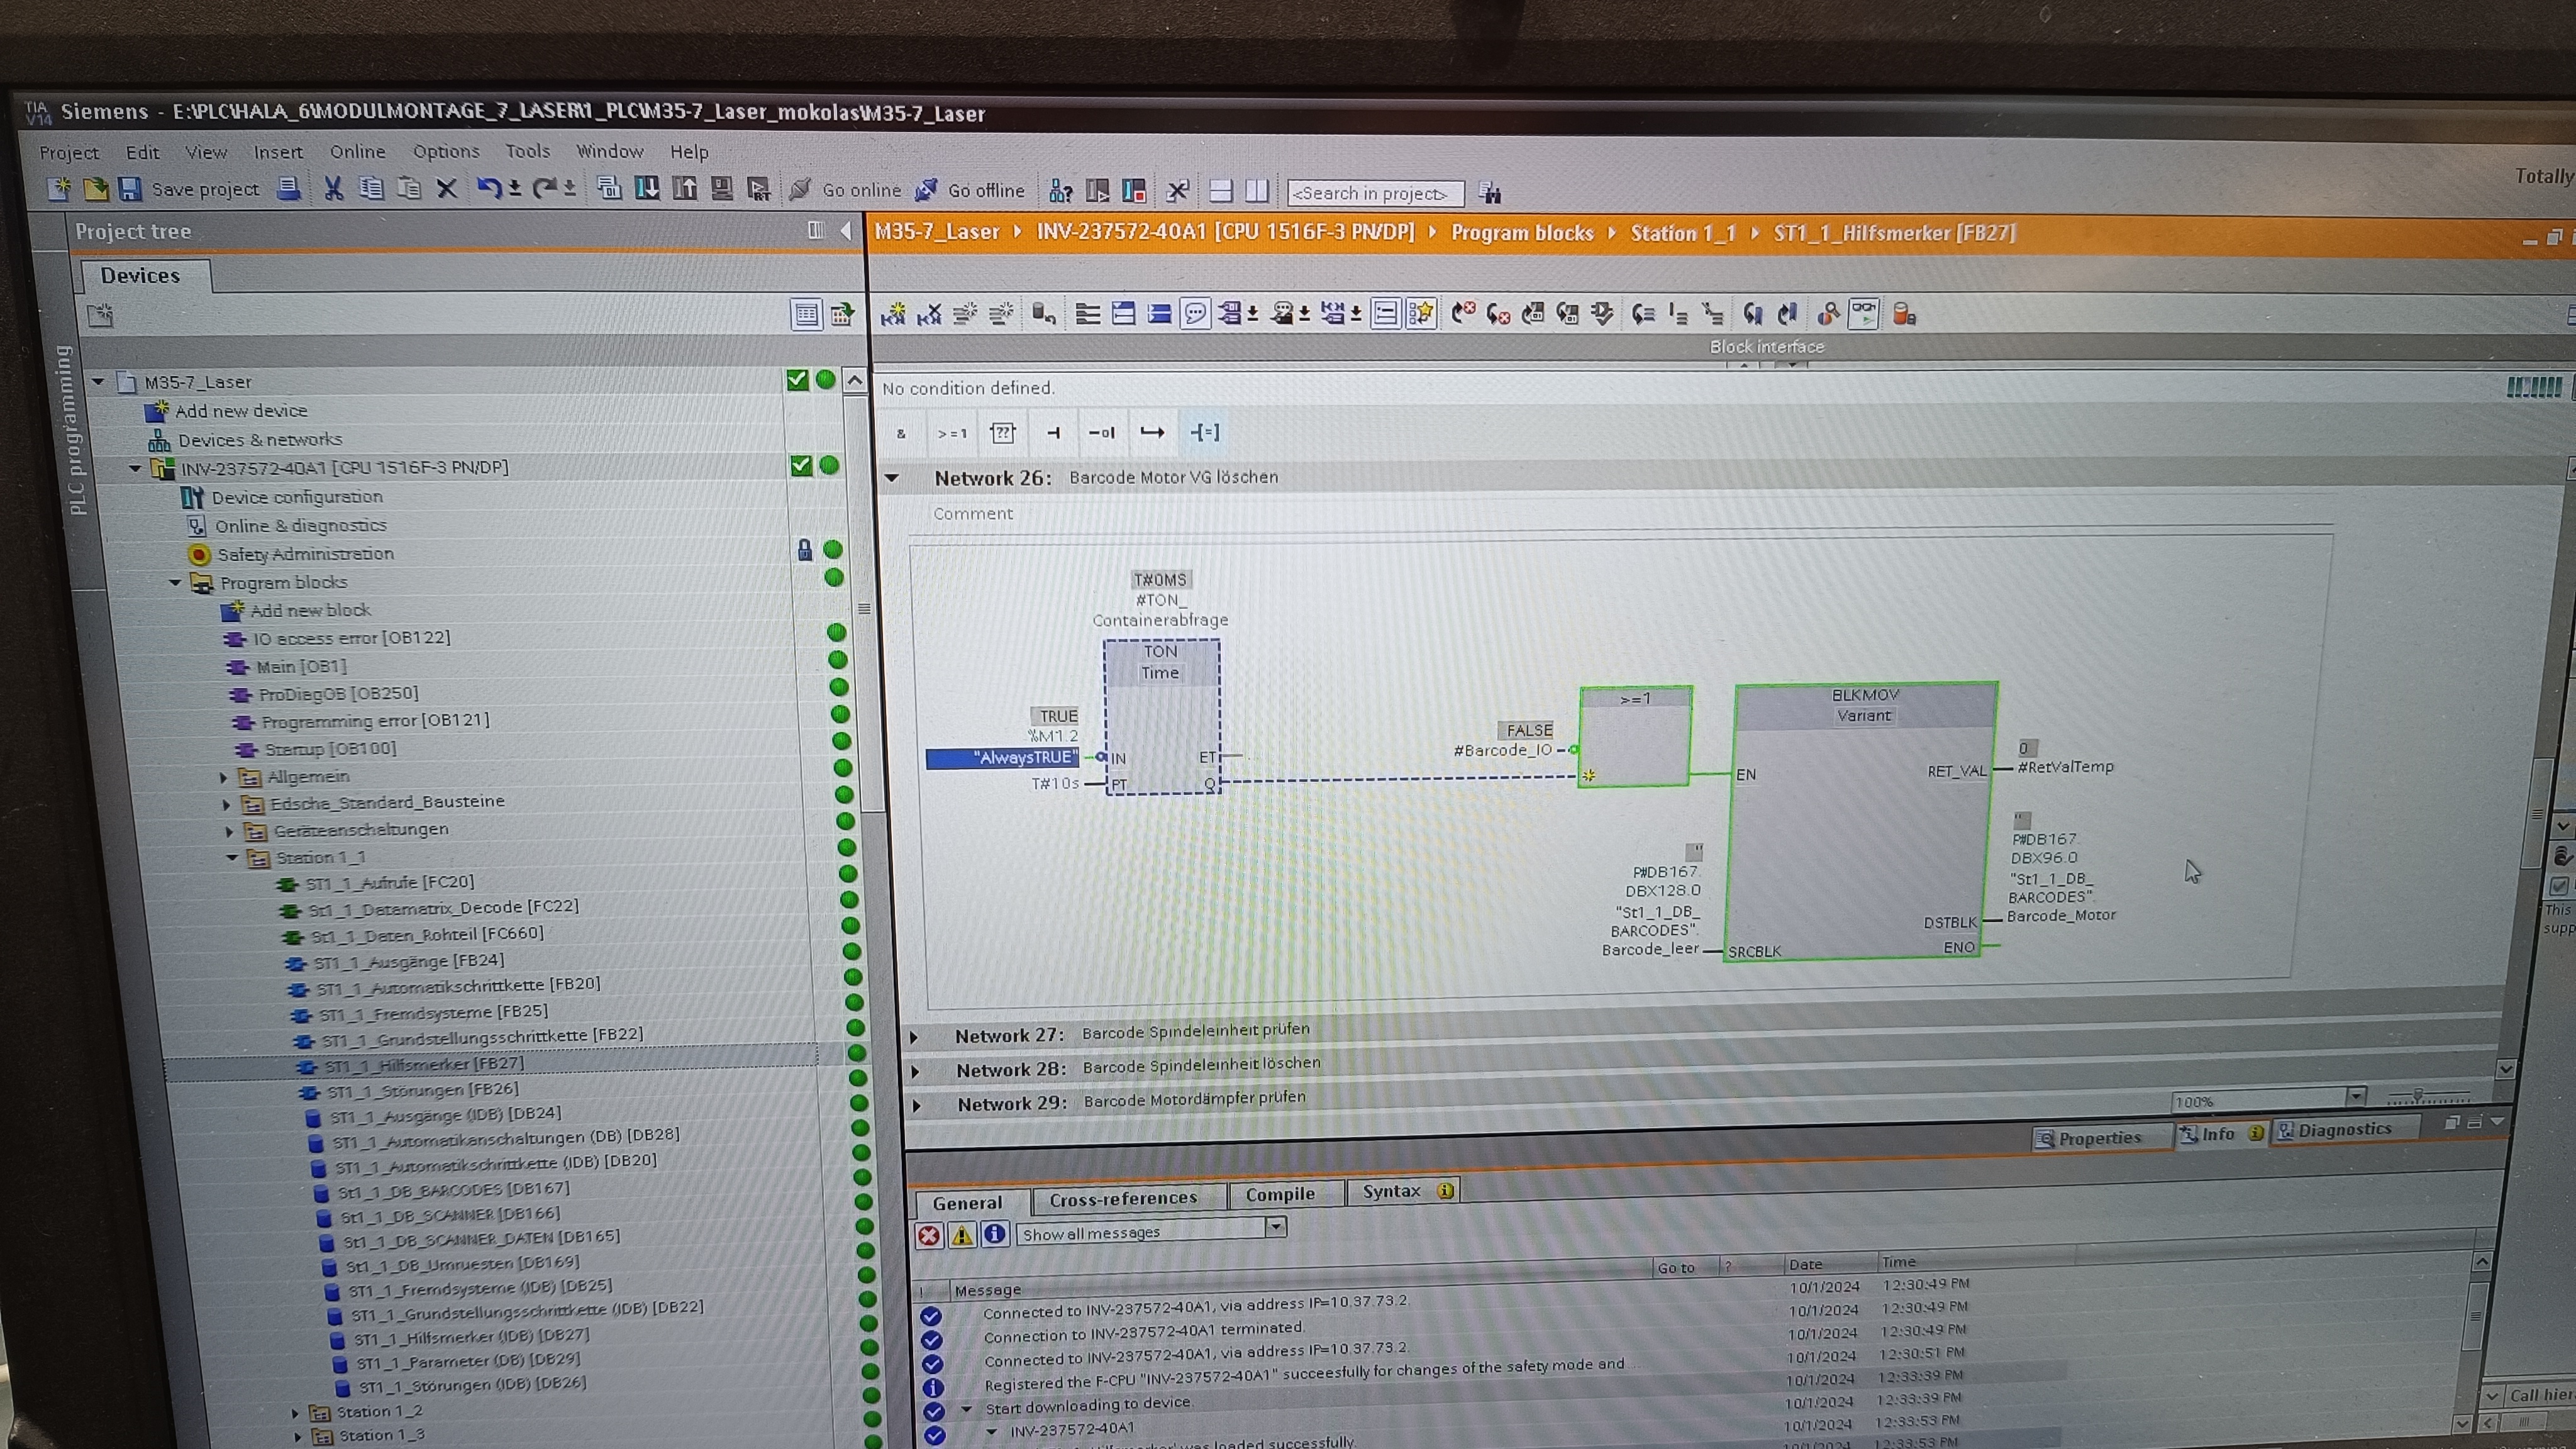Click the Download to device icon

click(647, 188)
